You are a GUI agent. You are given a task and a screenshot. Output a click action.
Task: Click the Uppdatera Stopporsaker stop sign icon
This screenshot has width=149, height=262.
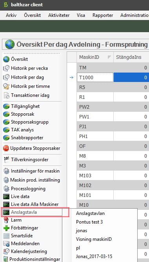pyautogui.click(x=6, y=148)
